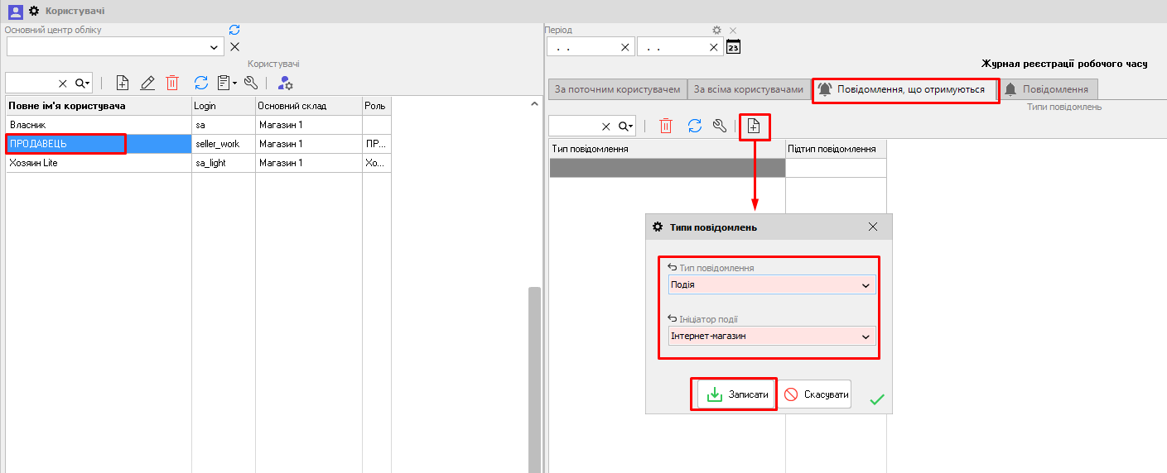Screen dimensions: 1167x473
Task: Select the Хозяин Lite user row
Action: coord(99,163)
